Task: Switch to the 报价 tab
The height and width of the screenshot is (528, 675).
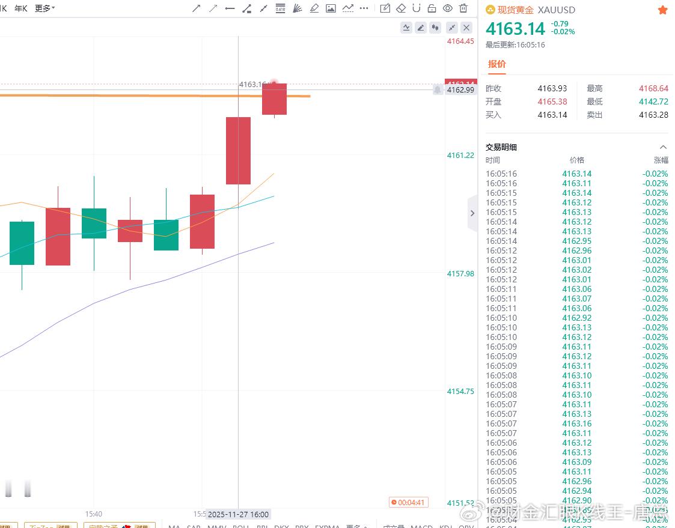Action: [497, 64]
